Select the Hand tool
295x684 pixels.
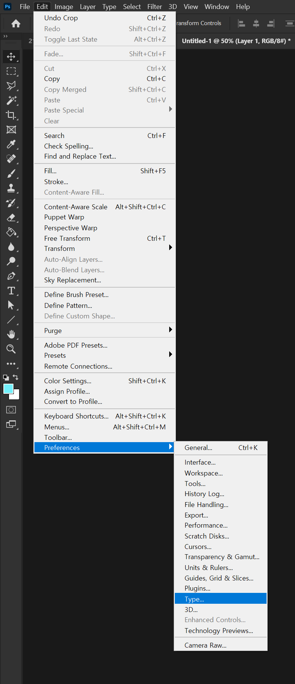[x=11, y=334]
